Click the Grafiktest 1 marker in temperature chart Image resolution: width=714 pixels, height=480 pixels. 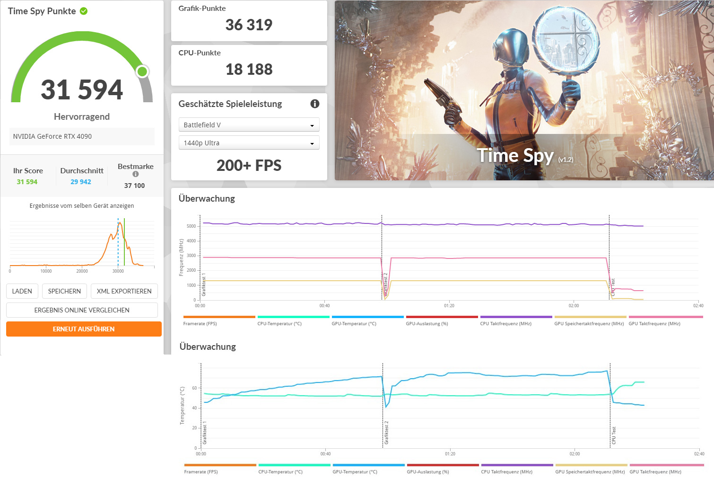(205, 433)
